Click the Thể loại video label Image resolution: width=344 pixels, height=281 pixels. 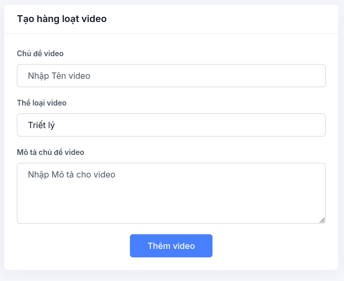(x=42, y=103)
